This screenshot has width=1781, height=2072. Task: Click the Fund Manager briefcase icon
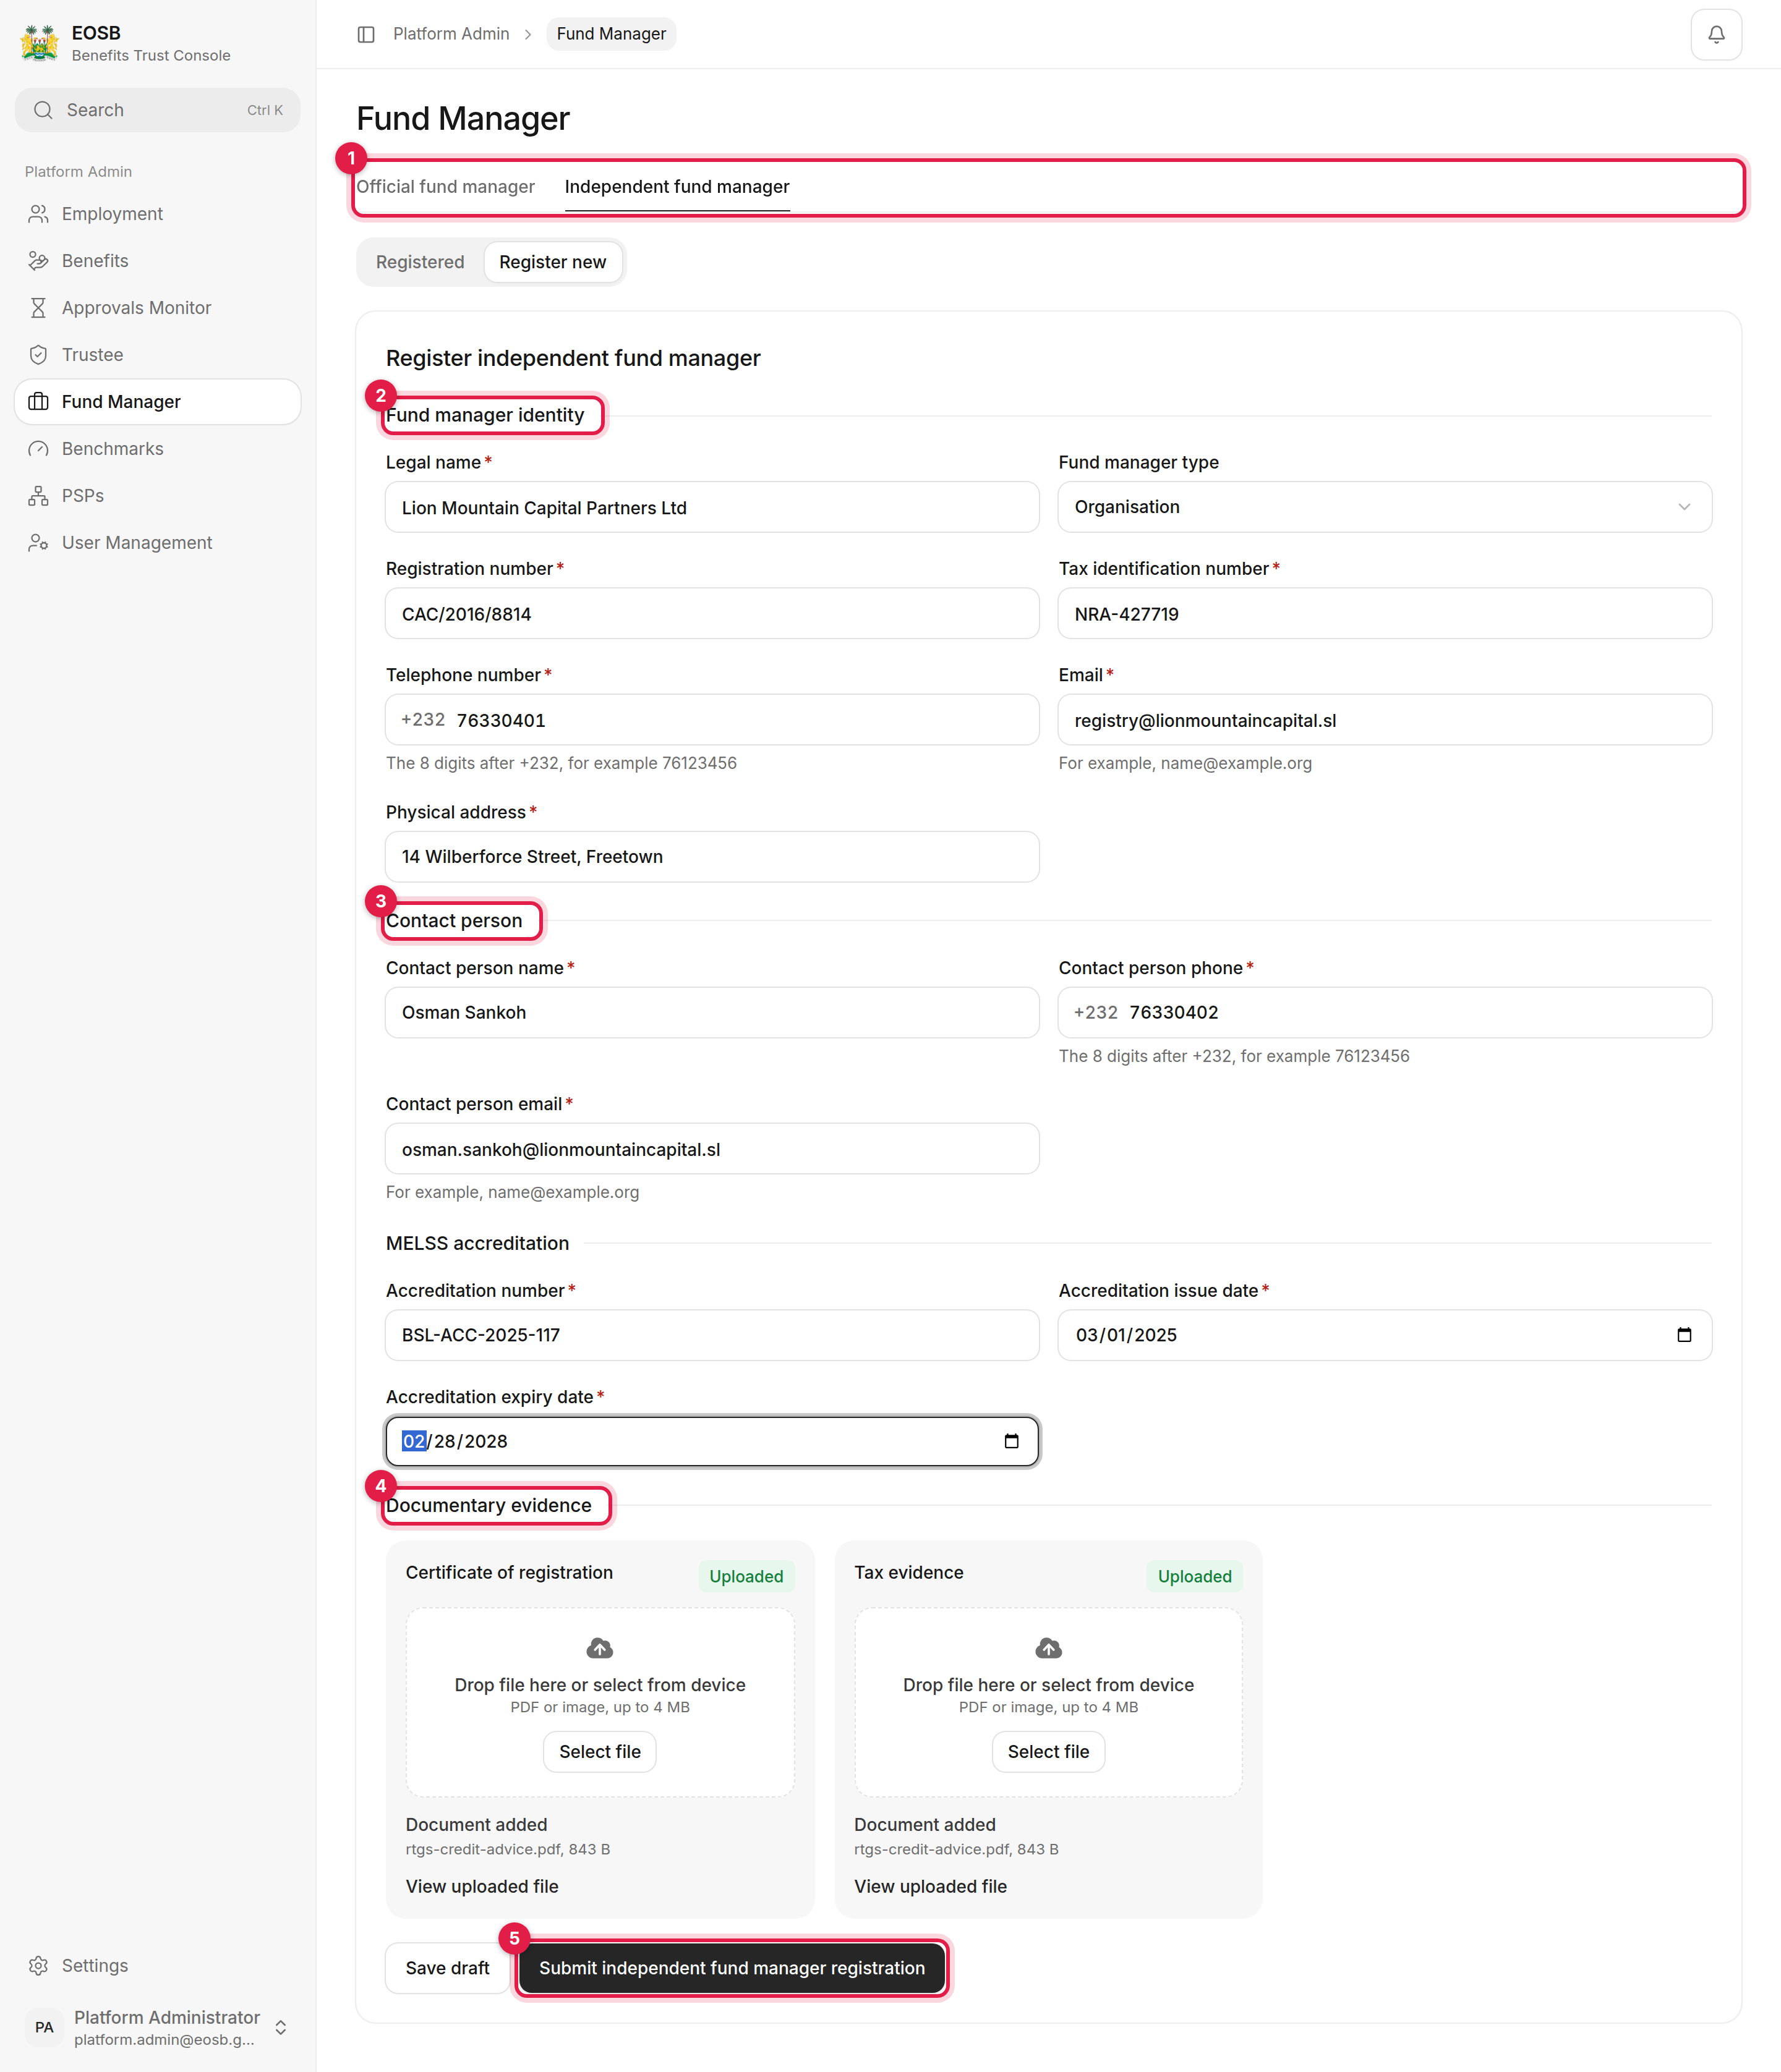38,402
